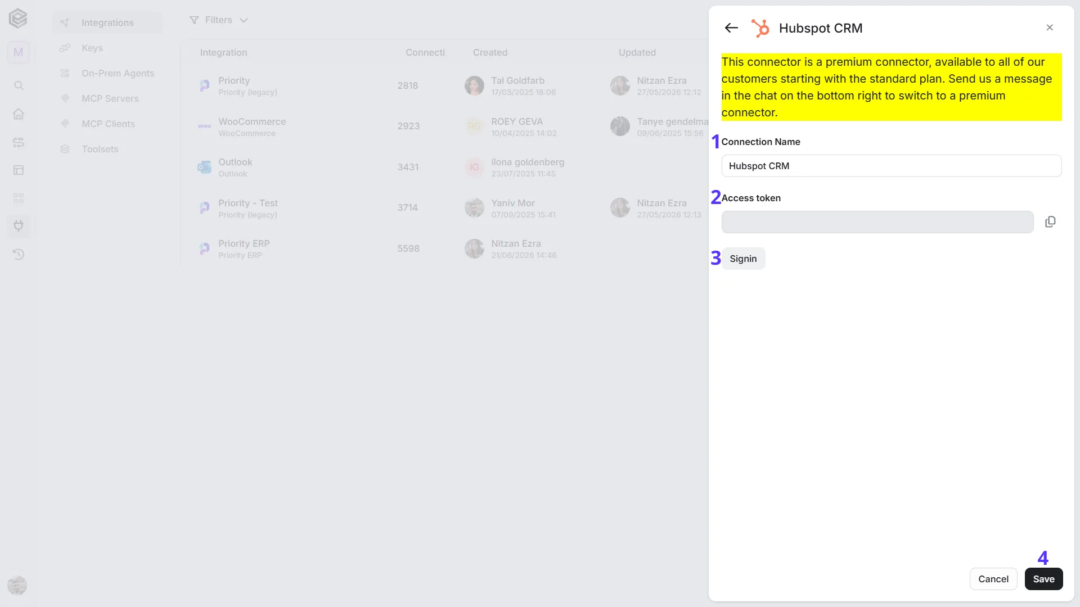Go back using the left arrow icon
The height and width of the screenshot is (607, 1080).
click(x=731, y=28)
